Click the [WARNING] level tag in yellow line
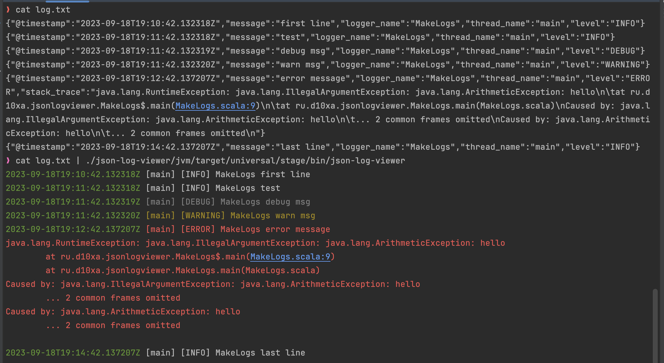Image resolution: width=664 pixels, height=363 pixels. (203, 215)
